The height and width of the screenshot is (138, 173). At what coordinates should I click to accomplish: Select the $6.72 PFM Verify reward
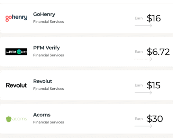pyautogui.click(x=158, y=52)
